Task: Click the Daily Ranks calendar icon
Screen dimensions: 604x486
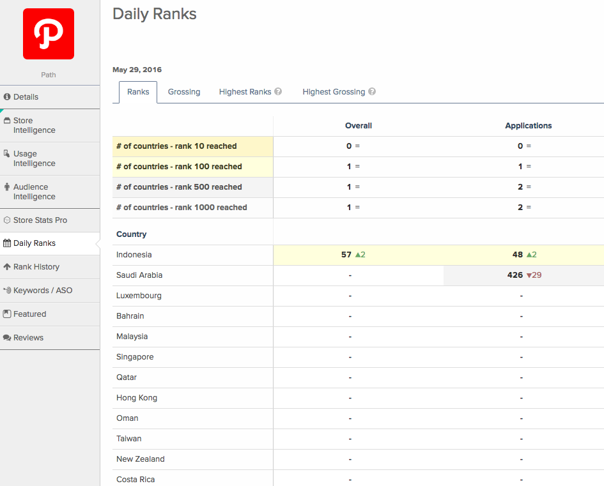Action: click(7, 243)
